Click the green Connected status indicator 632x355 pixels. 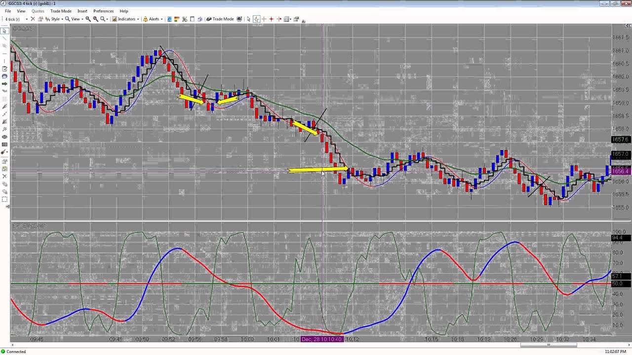click(3, 352)
